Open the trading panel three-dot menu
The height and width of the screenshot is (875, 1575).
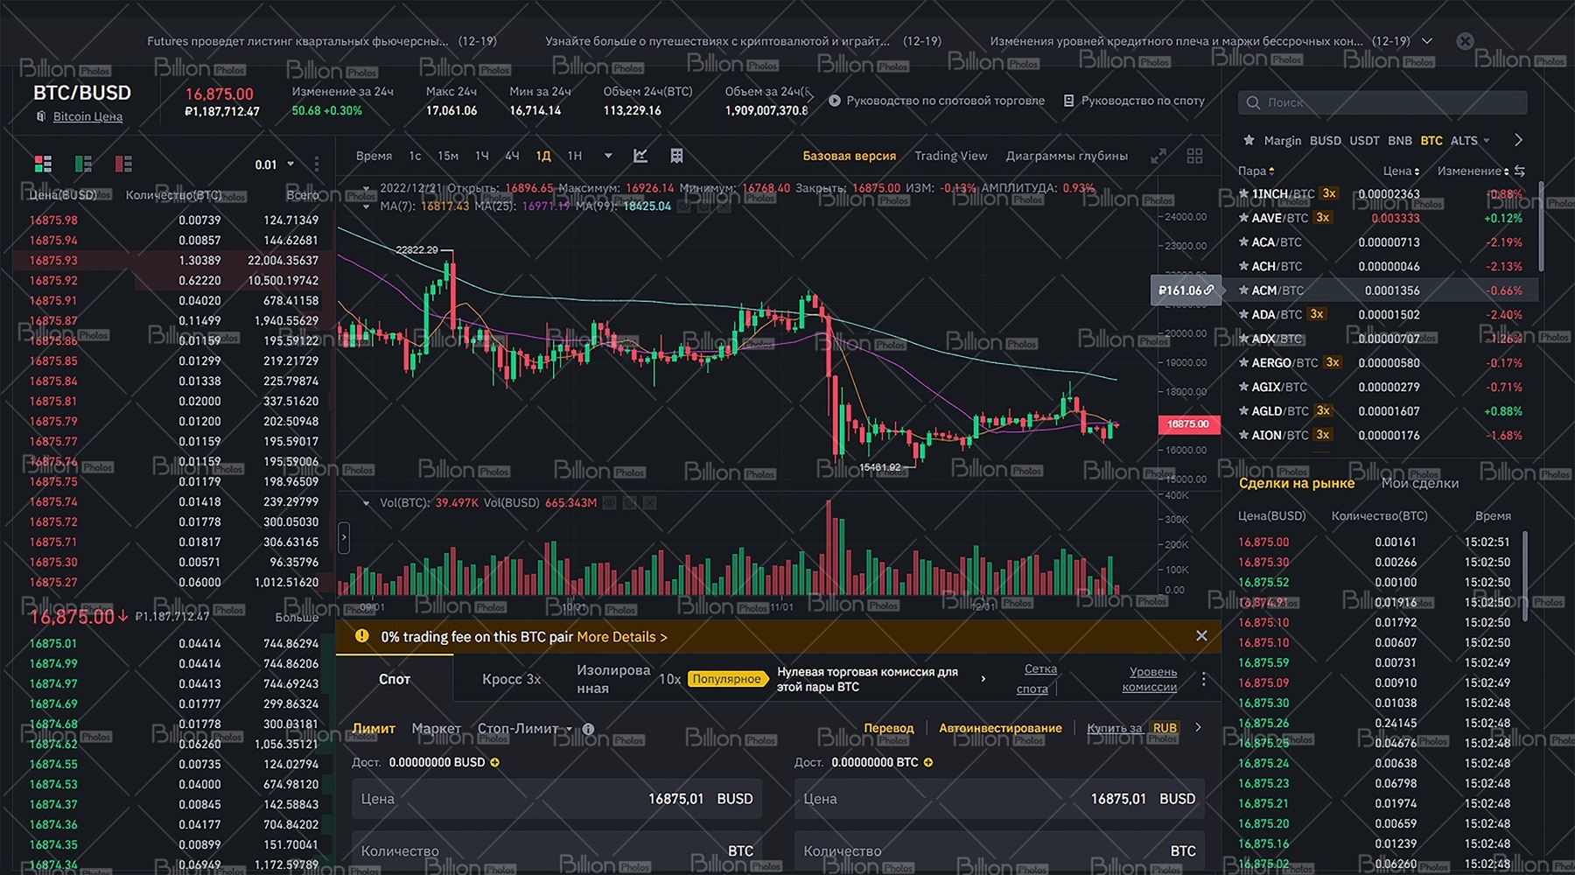(x=1204, y=679)
